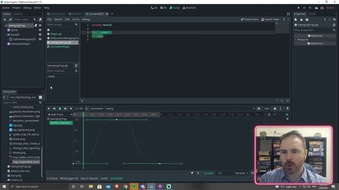Open the animation Edit tools menu
Image resolution: width=339 pixels, height=190 pixels.
coord(267,109)
